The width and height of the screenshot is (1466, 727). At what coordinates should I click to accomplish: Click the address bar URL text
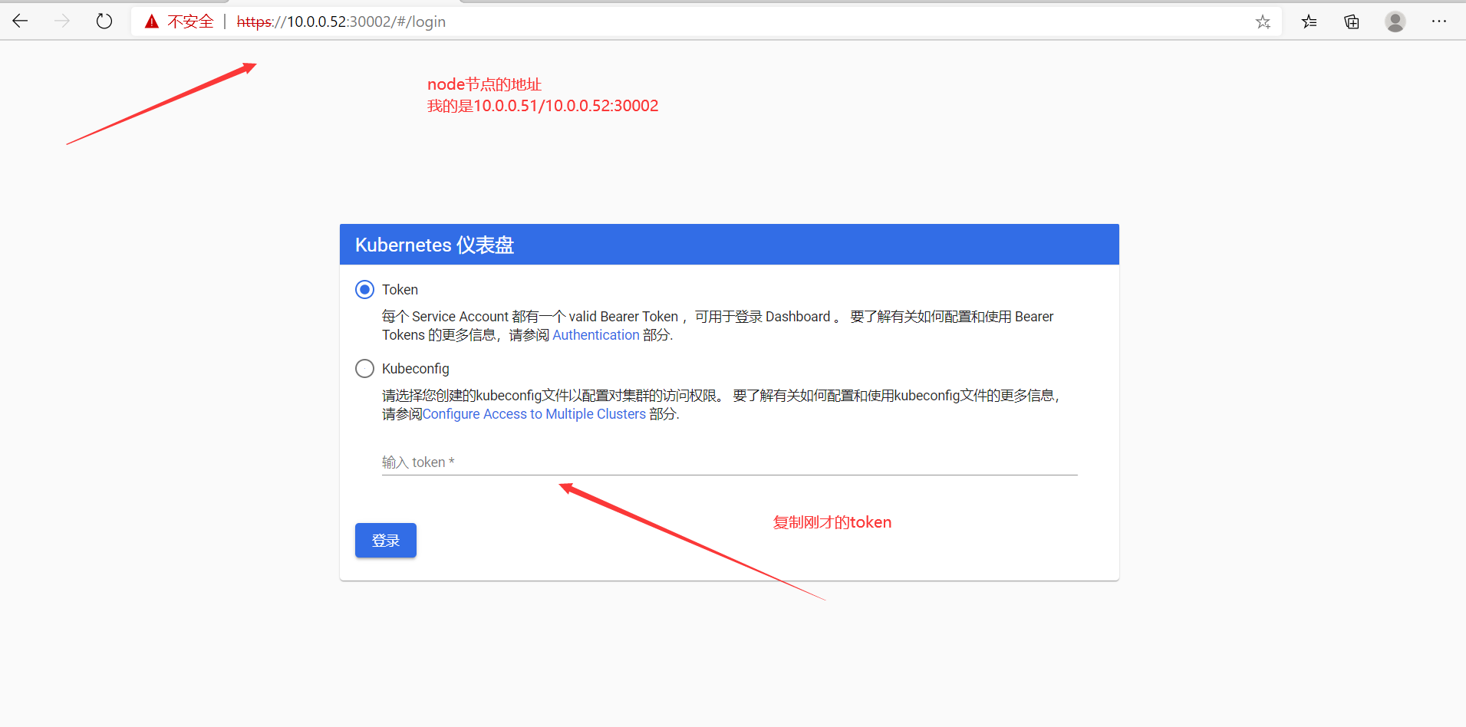click(341, 21)
